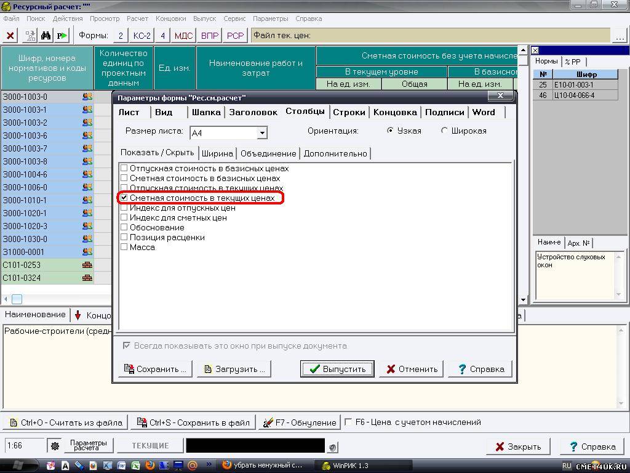
Task: Launch Firefox from the quick launch bar
Action: point(150,466)
